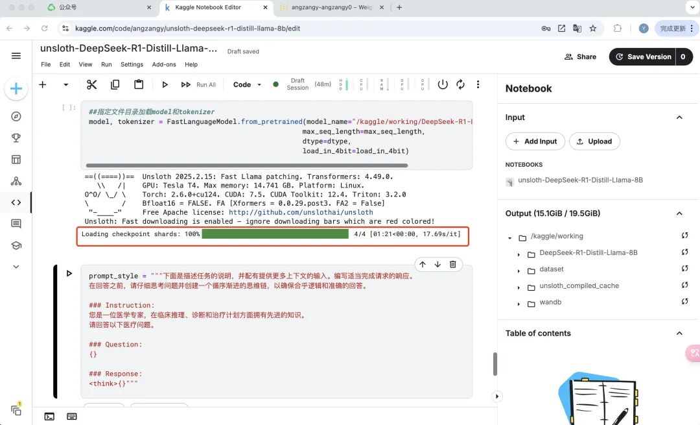The width and height of the screenshot is (700, 425).
Task: Open Datasets table icon in sidebar
Action: (16, 160)
